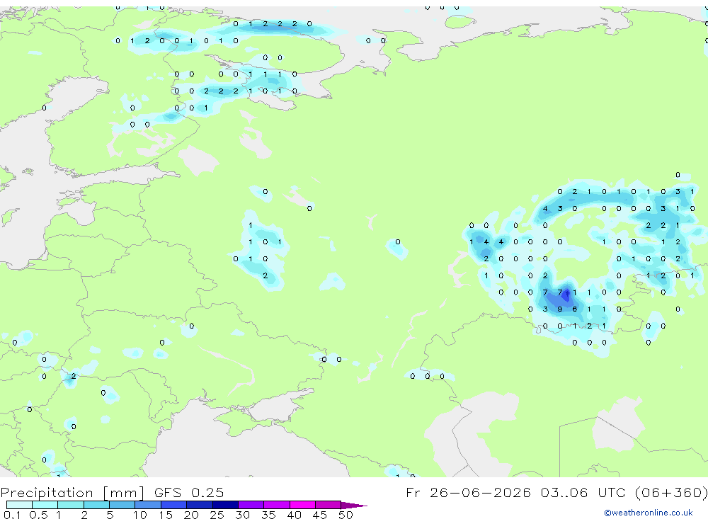The width and height of the screenshot is (708, 519).
Task: Click the '35' legend scale label
Action: (268, 515)
